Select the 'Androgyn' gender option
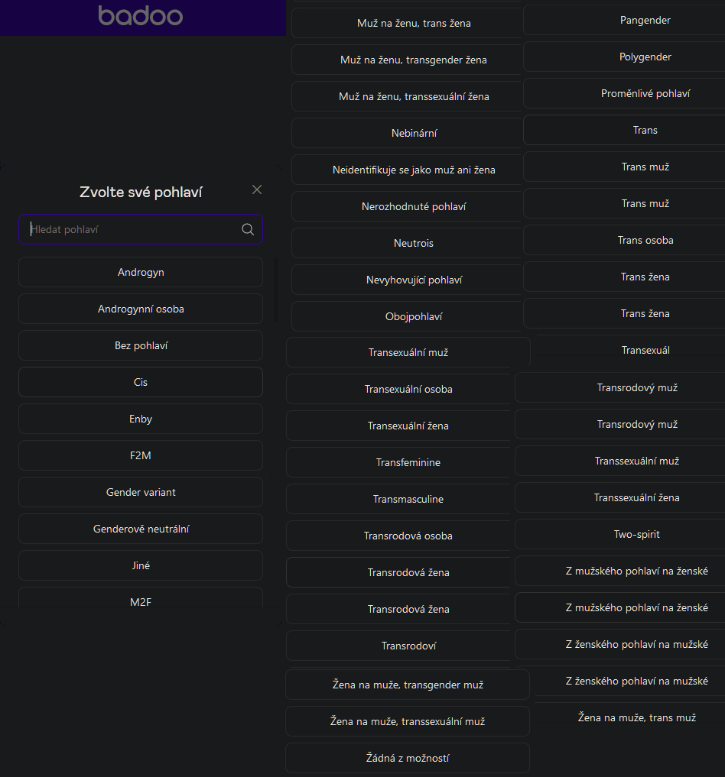Screen dimensions: 725x777 point(141,272)
